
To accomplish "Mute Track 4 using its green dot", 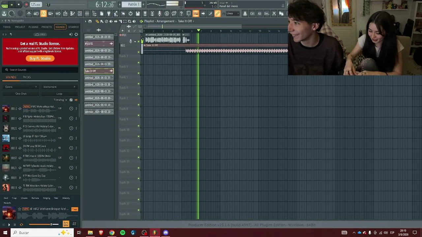I will [x=138, y=73].
